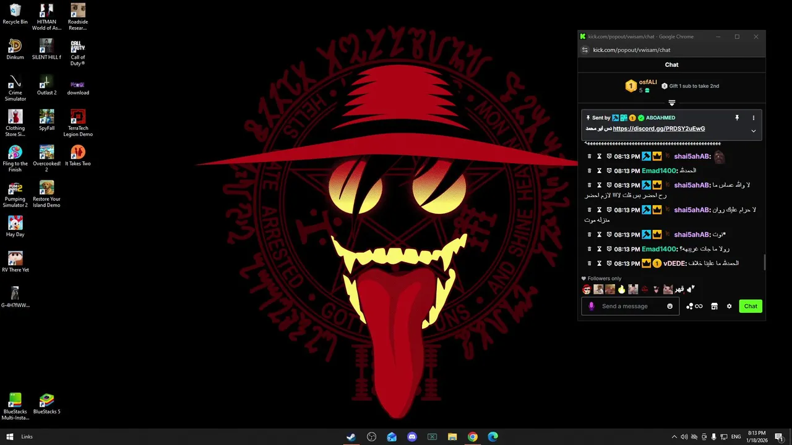
Task: Select Crime Simulator desktop icon
Action: pos(15,88)
